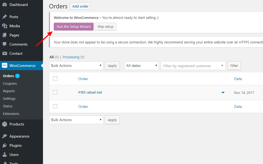Image resolution: width=263 pixels, height=164 pixels.
Task: Click the top Apply button
Action: pyautogui.click(x=112, y=66)
